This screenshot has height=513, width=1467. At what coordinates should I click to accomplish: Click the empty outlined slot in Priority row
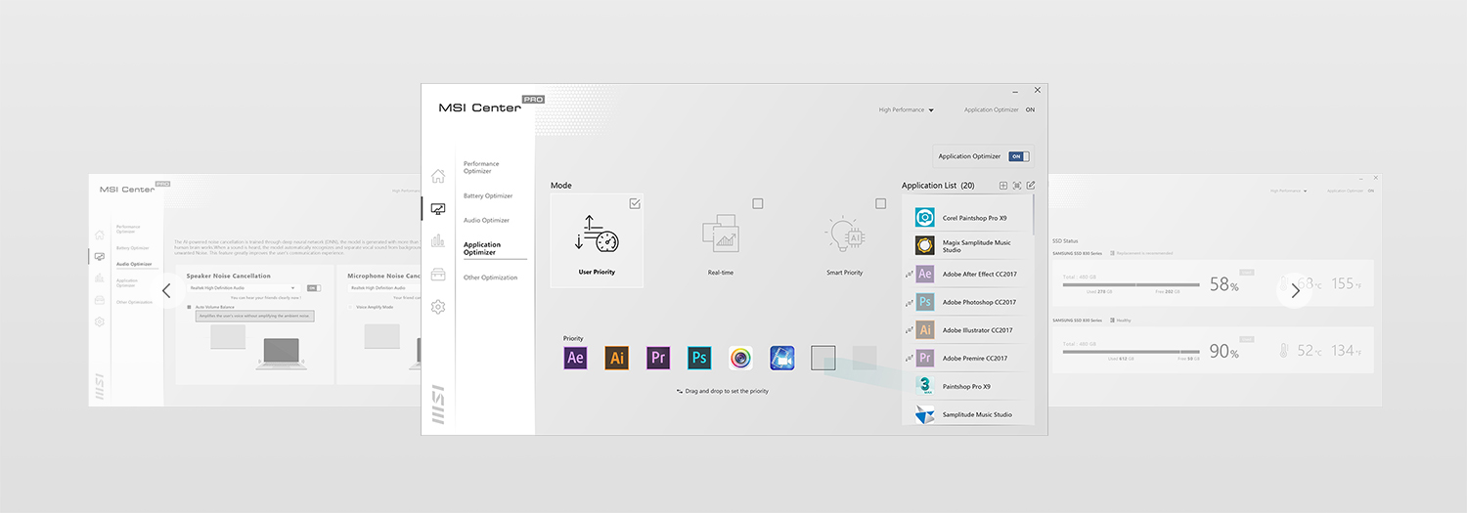pyautogui.click(x=823, y=358)
